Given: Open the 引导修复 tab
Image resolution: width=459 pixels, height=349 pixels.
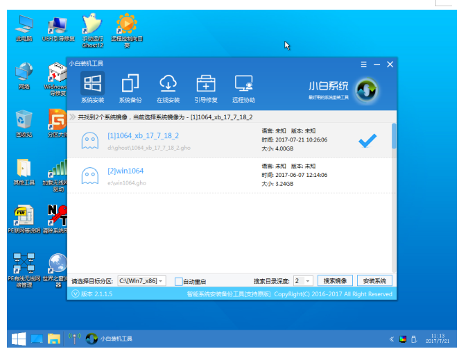Looking at the screenshot, I should pyautogui.click(x=206, y=88).
